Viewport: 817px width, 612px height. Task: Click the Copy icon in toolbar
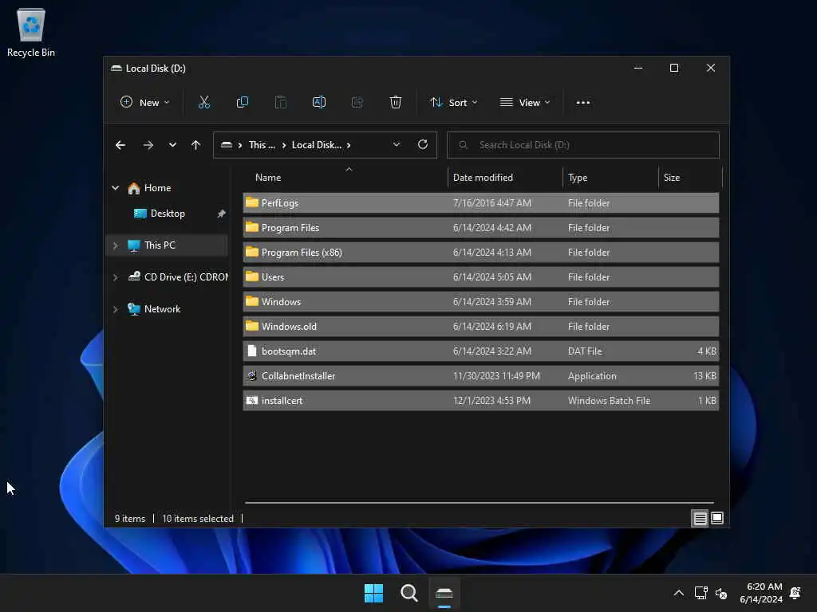coord(243,103)
